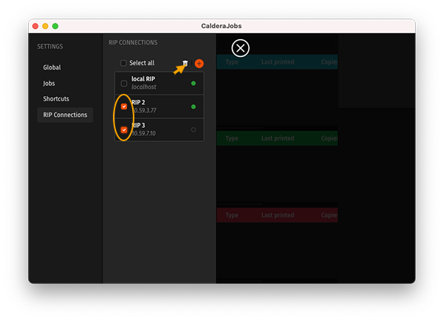This screenshot has width=443, height=320.
Task: Go to the Shortcuts settings section
Action: coord(56,99)
